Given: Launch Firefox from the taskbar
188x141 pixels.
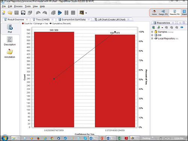Looking at the screenshot, I should pos(38,138).
